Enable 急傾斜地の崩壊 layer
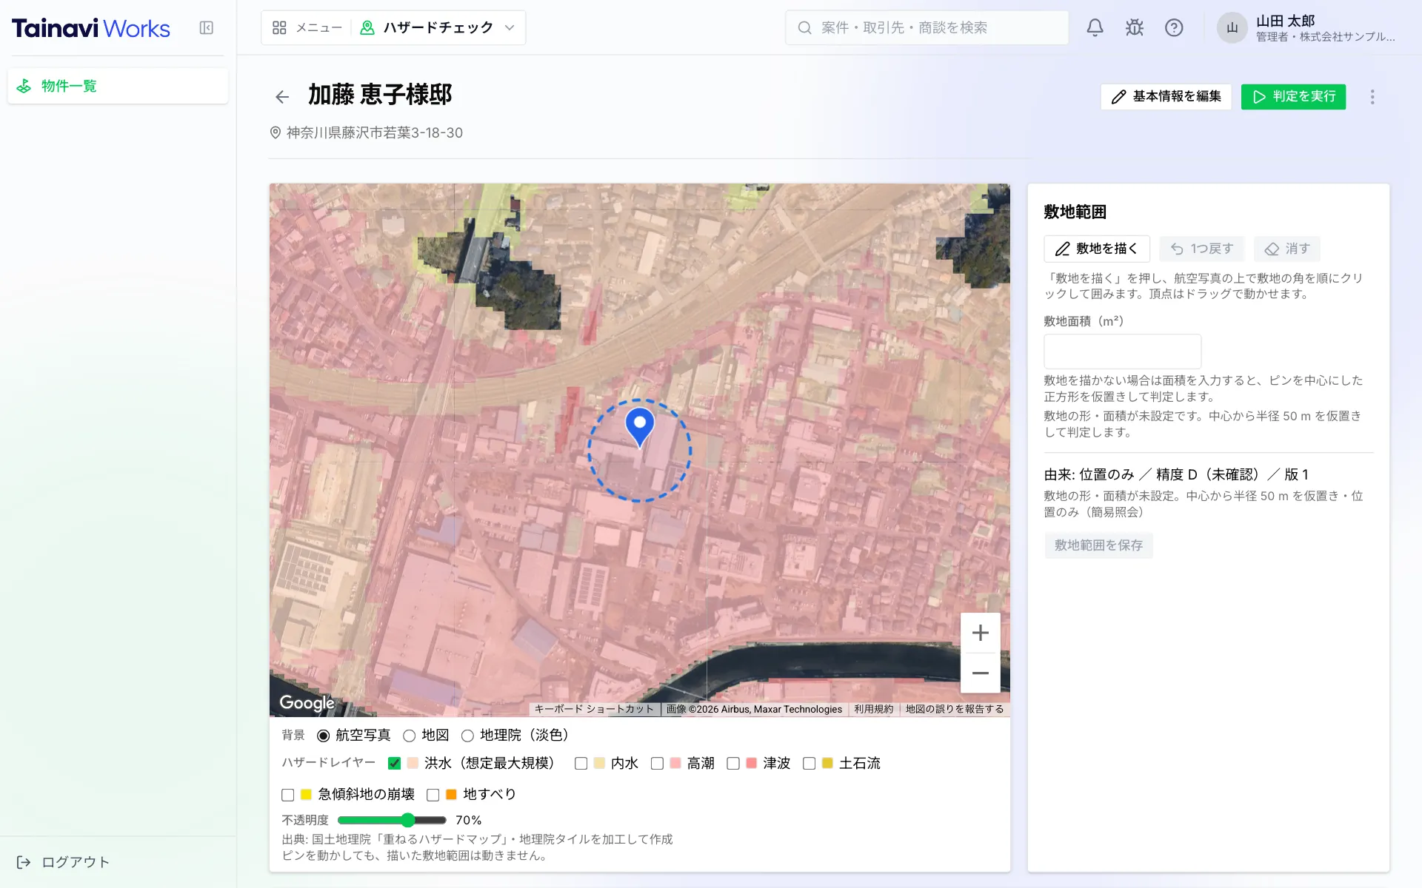Viewport: 1422px width, 888px height. tap(288, 795)
